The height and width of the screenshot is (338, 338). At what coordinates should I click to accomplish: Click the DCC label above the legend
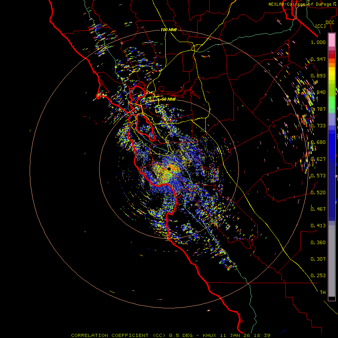(330, 23)
